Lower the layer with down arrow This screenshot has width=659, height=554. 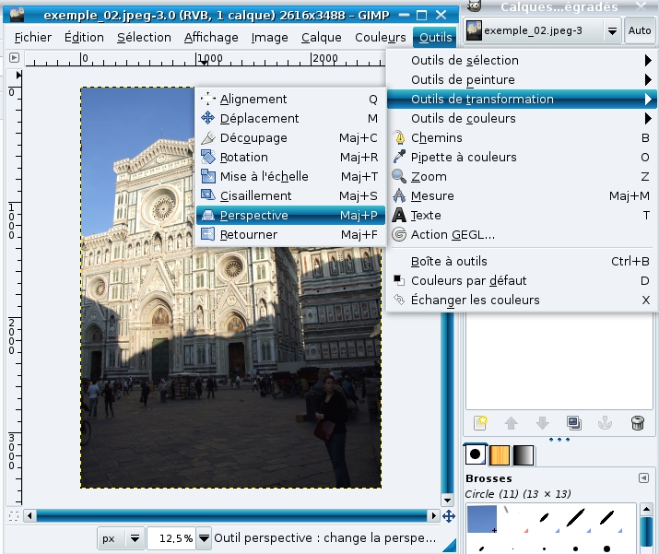click(543, 422)
